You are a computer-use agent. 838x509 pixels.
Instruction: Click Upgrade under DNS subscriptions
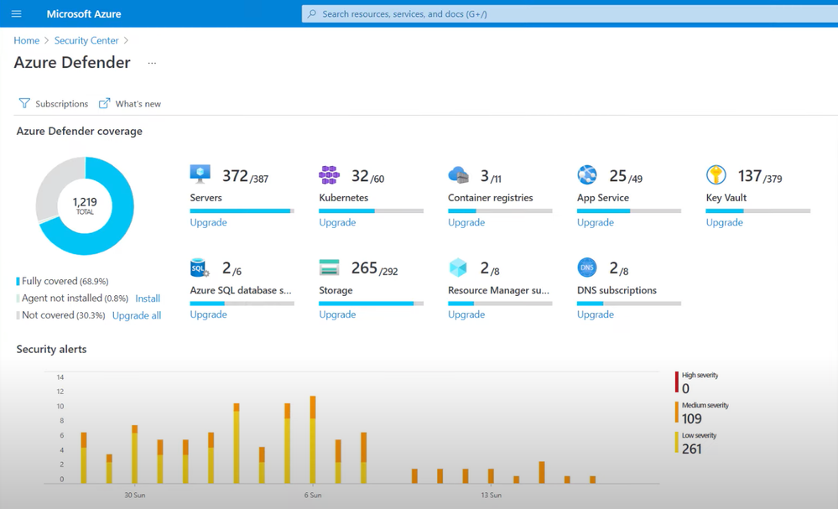point(596,314)
